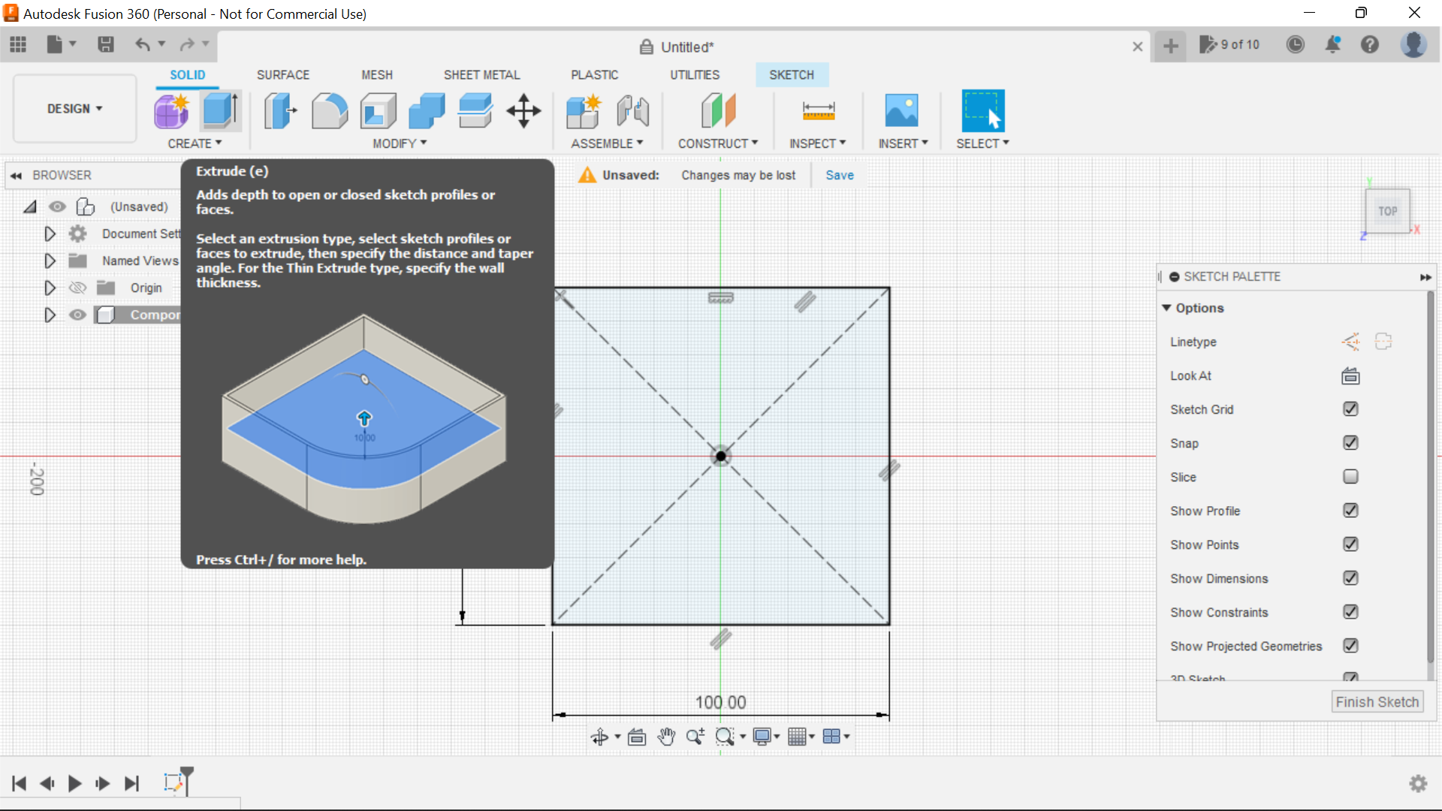Screen dimensions: 1442x811
Task: Disable Show Constraints checkbox
Action: tap(1350, 612)
